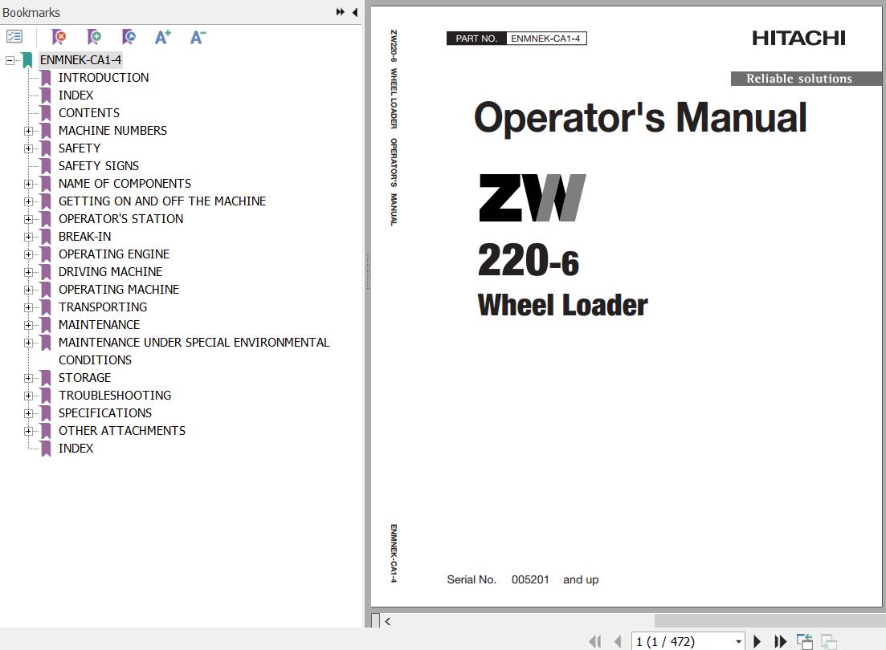Screen dimensions: 886x650
Task: Collapse the ENMNEK-CA1-4 root bookmark
Action: (10, 60)
